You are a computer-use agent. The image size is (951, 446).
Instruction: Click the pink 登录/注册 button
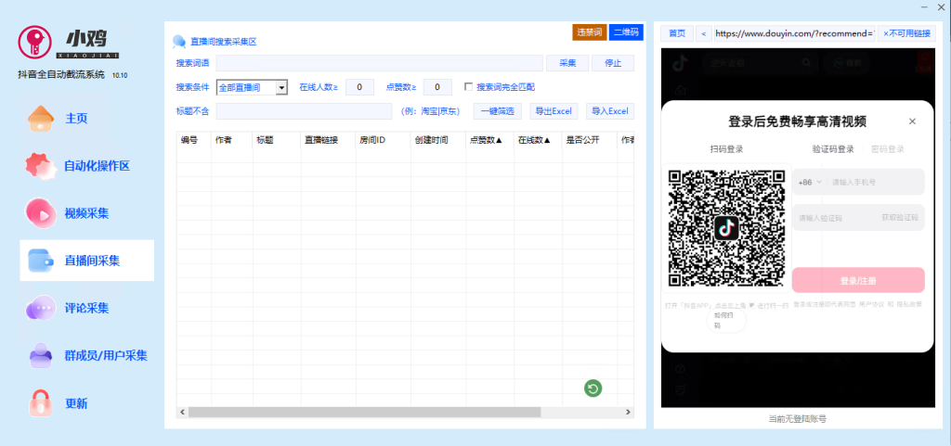tap(858, 281)
